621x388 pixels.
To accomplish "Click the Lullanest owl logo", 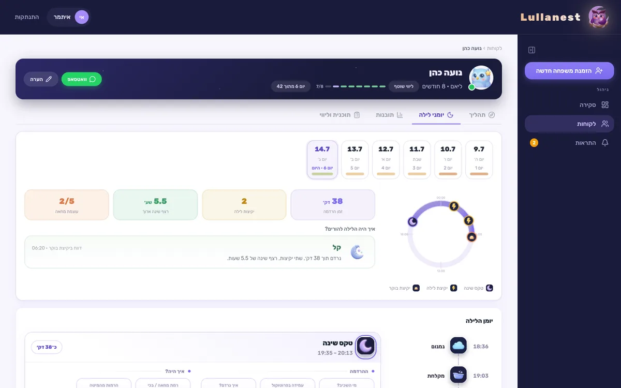I will tap(599, 17).
